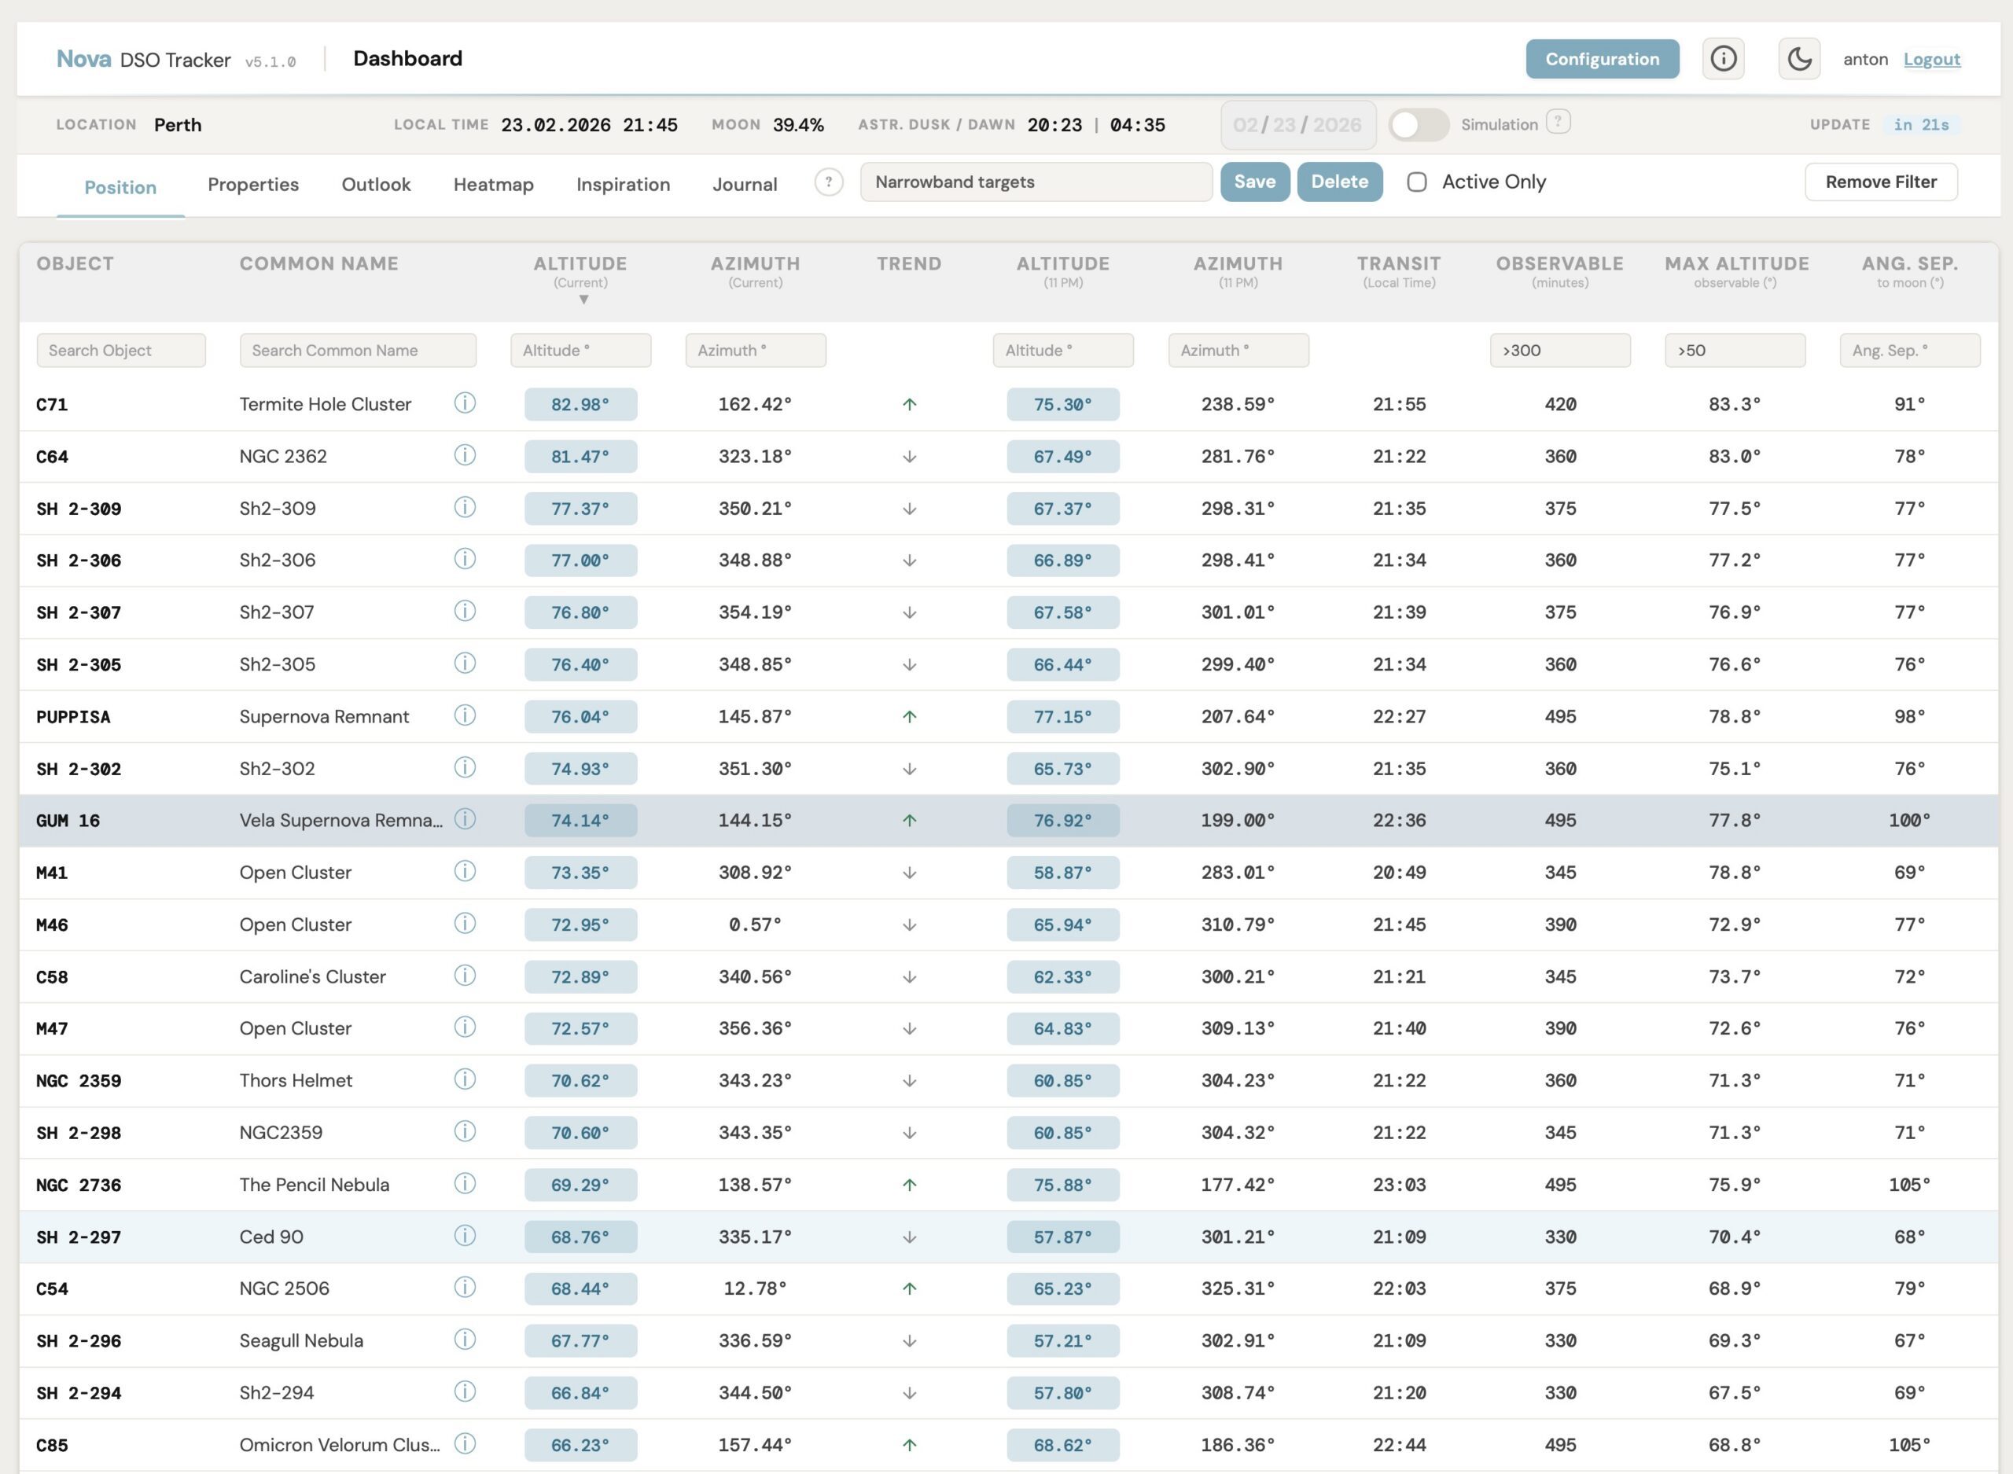Image resolution: width=2013 pixels, height=1474 pixels.
Task: Open info icon for Thors Helmet
Action: click(x=464, y=1079)
